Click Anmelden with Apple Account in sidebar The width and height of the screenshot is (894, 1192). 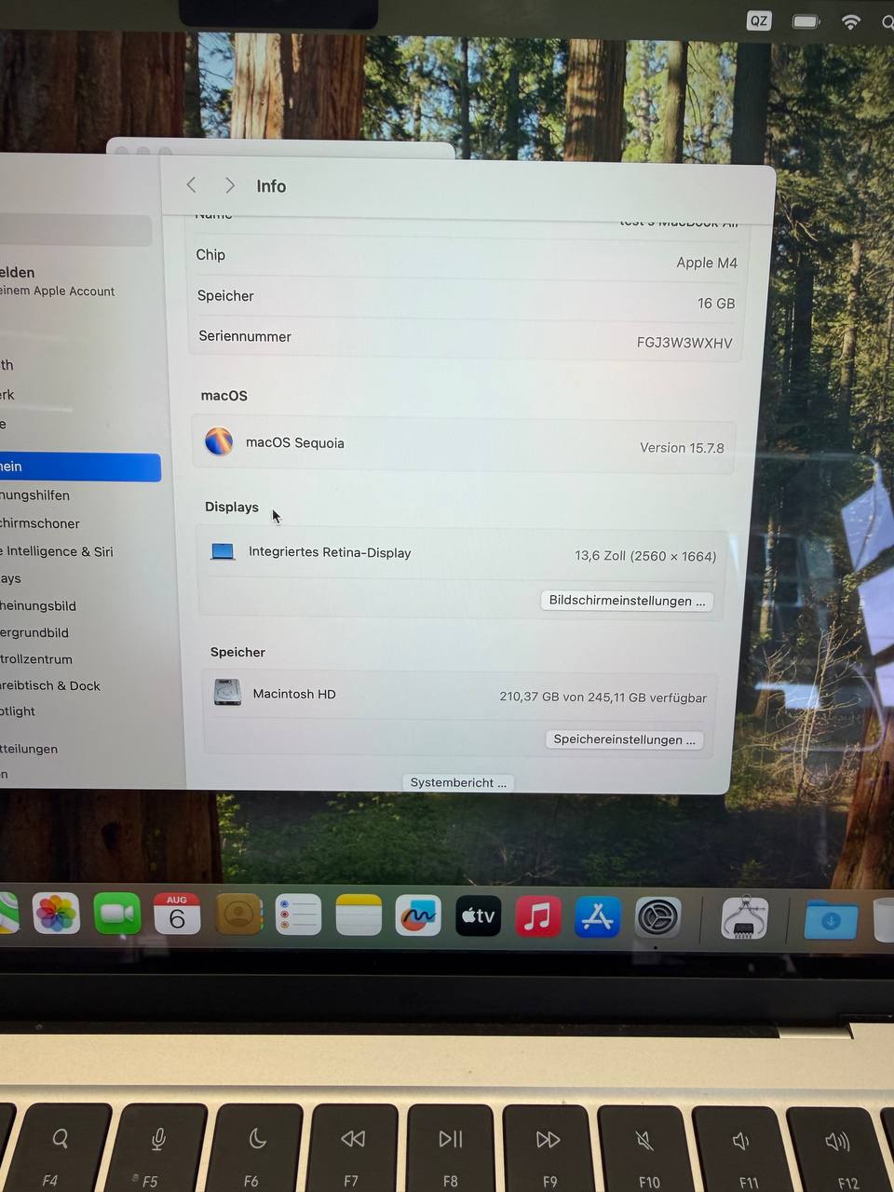pyautogui.click(x=58, y=281)
